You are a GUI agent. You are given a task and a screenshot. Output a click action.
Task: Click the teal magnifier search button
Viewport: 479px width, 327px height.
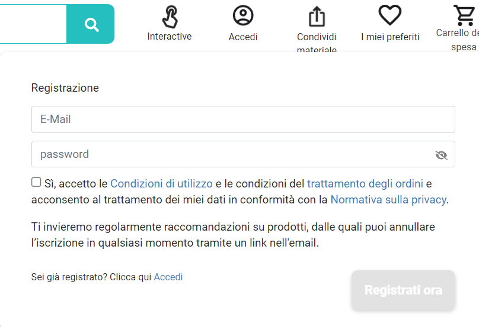pyautogui.click(x=91, y=24)
